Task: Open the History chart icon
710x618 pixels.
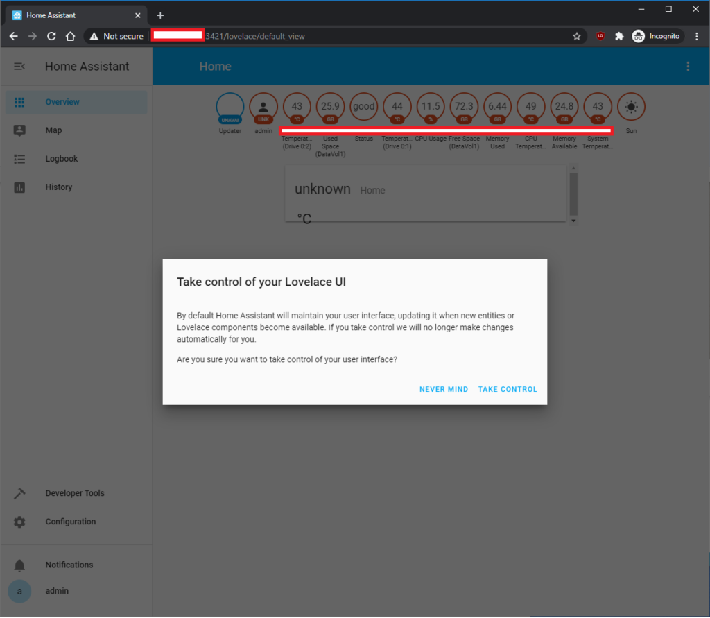Action: (x=19, y=187)
